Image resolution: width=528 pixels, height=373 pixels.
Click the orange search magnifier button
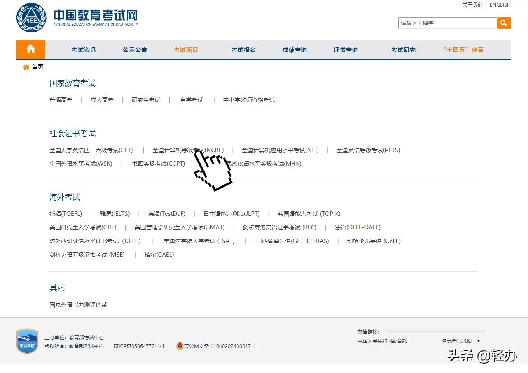(x=504, y=23)
